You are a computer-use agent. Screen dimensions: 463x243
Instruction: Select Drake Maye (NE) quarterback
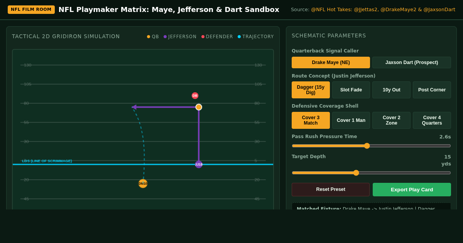tap(331, 62)
